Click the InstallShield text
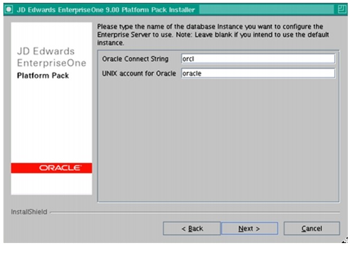 (x=29, y=212)
